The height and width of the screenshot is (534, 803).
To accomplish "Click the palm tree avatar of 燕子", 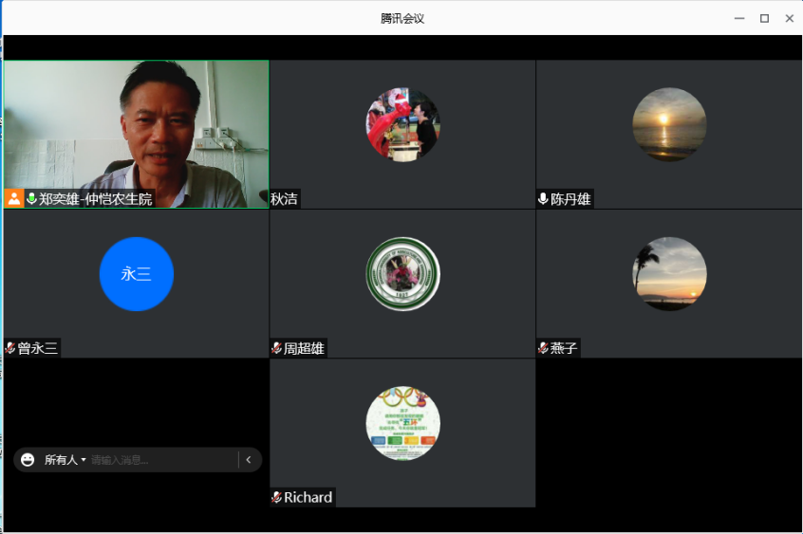I will tap(669, 274).
